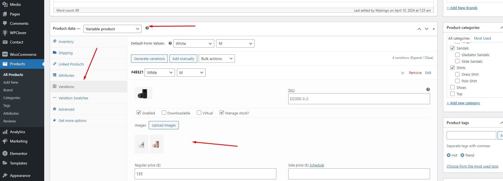Screen dimensions: 503x181
Task: Click the variation main product image
Action: [143, 93]
